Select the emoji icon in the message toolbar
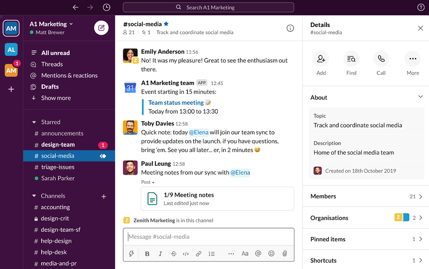Screen dimensions: 429x269 [x=271, y=254]
